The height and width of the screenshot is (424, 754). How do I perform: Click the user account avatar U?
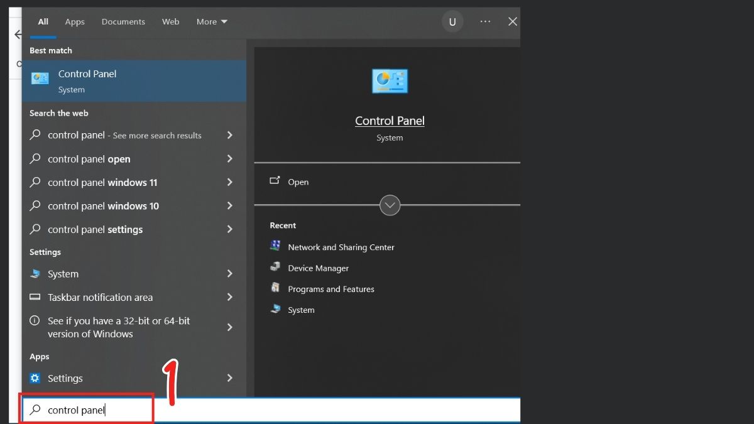(452, 22)
